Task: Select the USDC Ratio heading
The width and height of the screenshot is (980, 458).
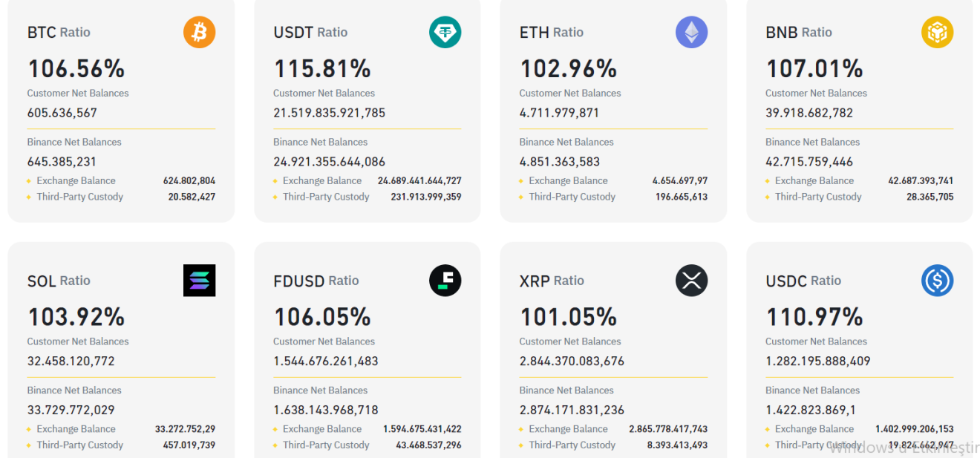Action: click(x=803, y=281)
